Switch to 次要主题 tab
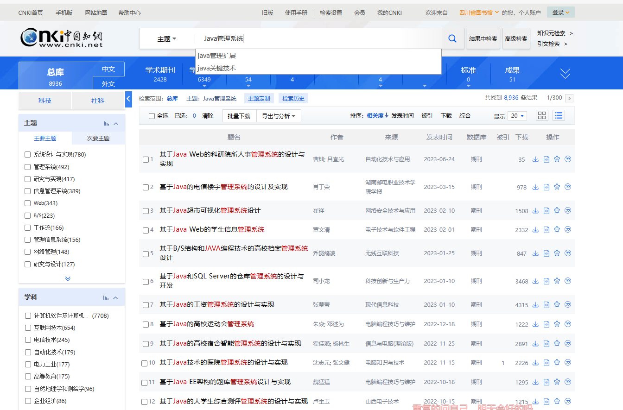This screenshot has width=623, height=410. coord(98,138)
